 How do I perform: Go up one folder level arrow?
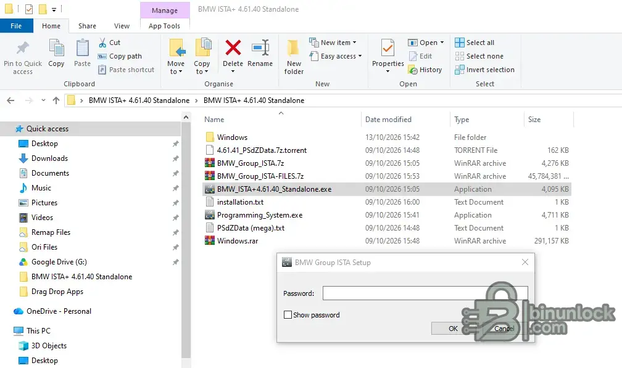[56, 100]
